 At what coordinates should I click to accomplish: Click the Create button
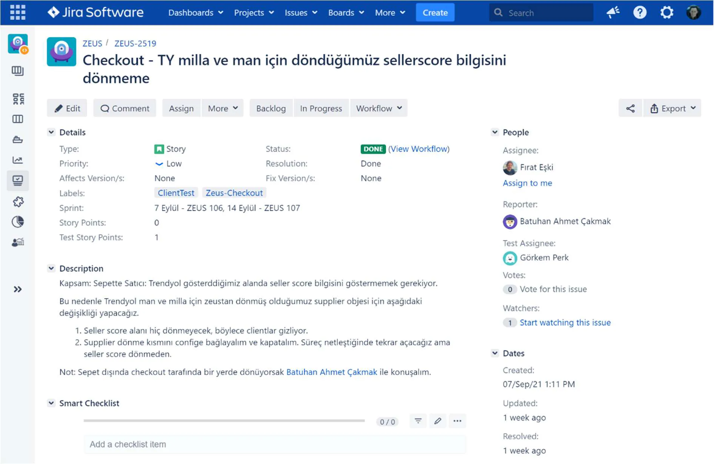point(435,13)
